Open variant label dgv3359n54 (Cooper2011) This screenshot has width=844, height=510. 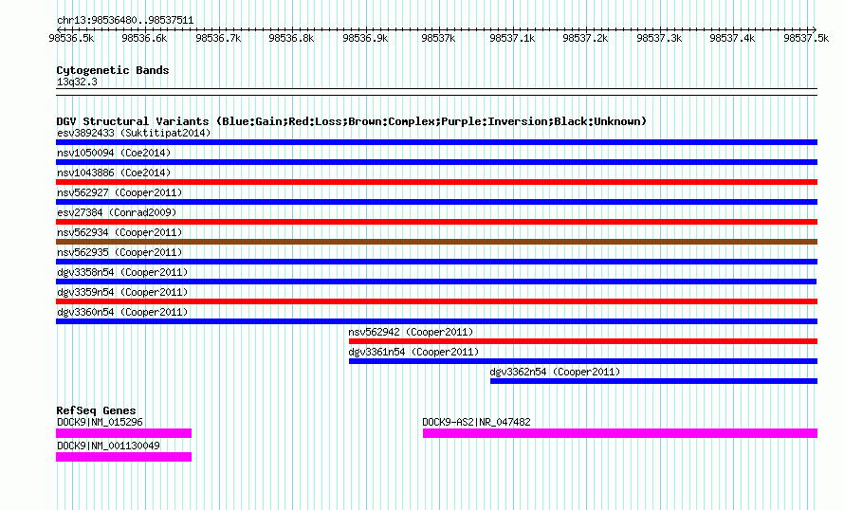pos(122,292)
